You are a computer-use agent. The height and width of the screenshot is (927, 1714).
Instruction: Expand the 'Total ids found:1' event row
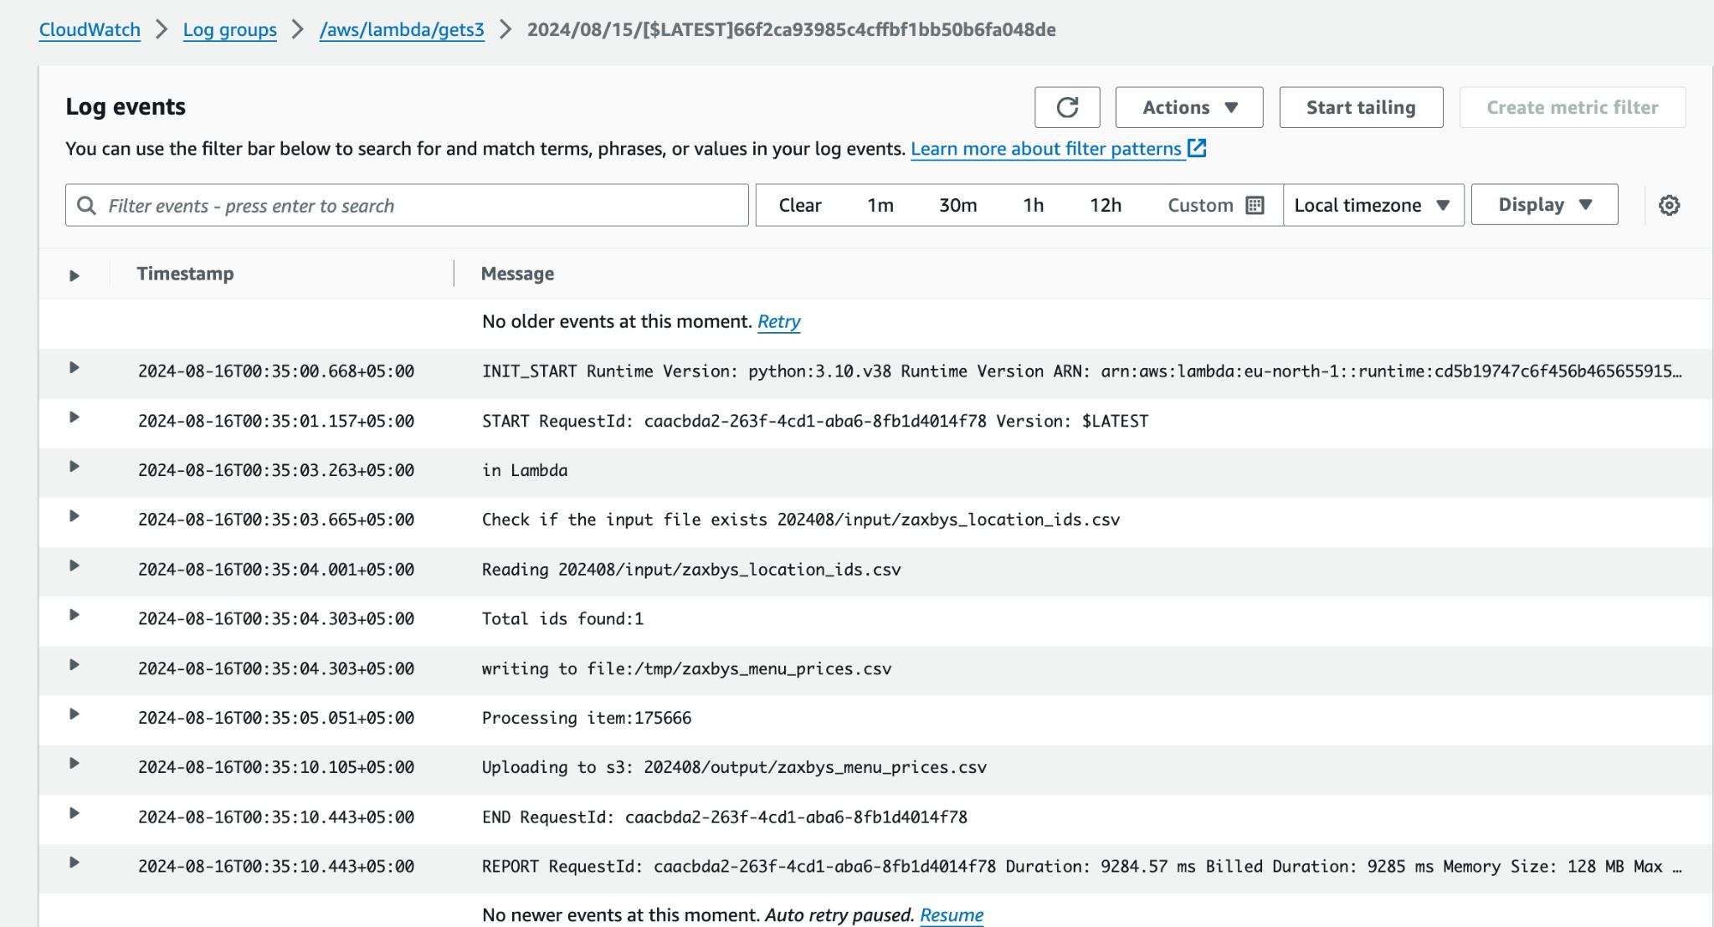click(x=74, y=615)
